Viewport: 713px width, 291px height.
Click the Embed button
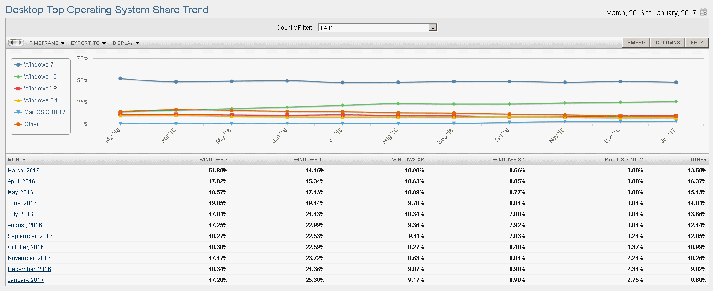point(636,43)
